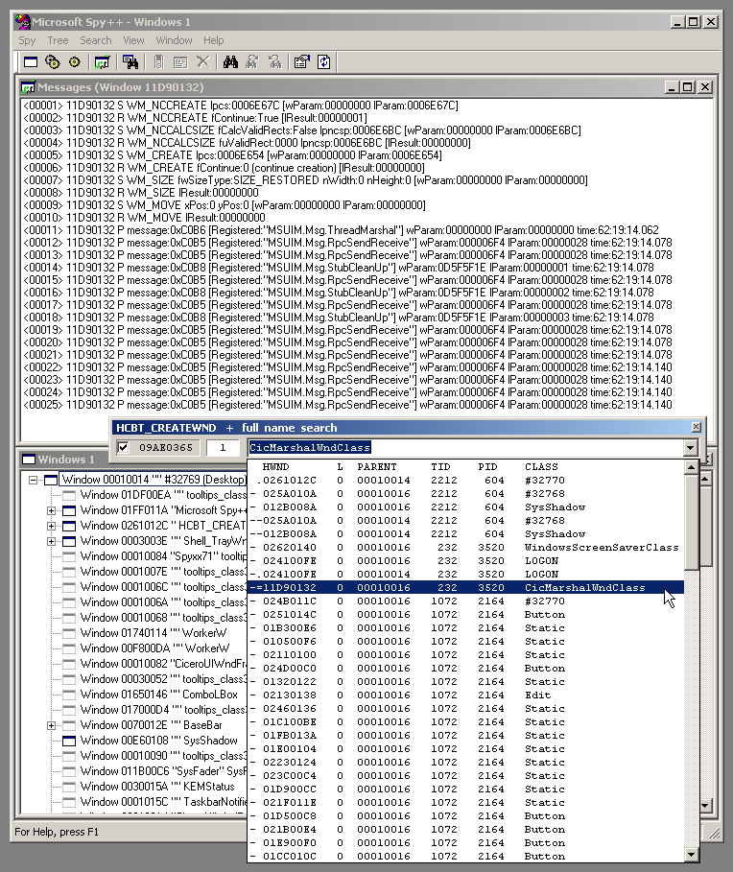The width and height of the screenshot is (733, 872).
Task: Toggle the 09AE0365 checkbox
Action: coord(123,447)
